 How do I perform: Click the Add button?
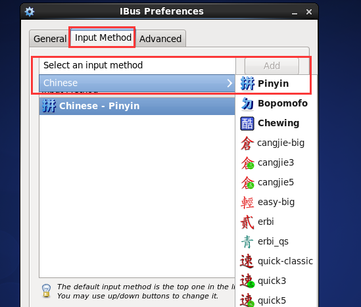pyautogui.click(x=272, y=66)
